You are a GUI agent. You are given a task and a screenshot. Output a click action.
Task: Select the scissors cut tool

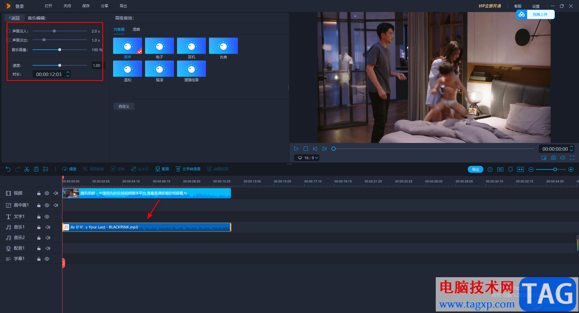coord(27,169)
